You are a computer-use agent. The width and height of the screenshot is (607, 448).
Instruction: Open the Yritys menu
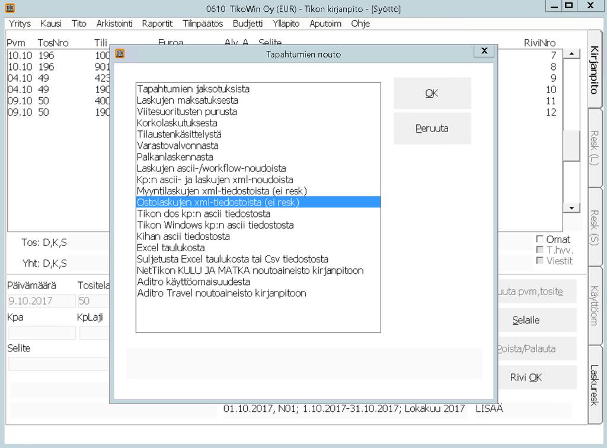click(x=20, y=24)
